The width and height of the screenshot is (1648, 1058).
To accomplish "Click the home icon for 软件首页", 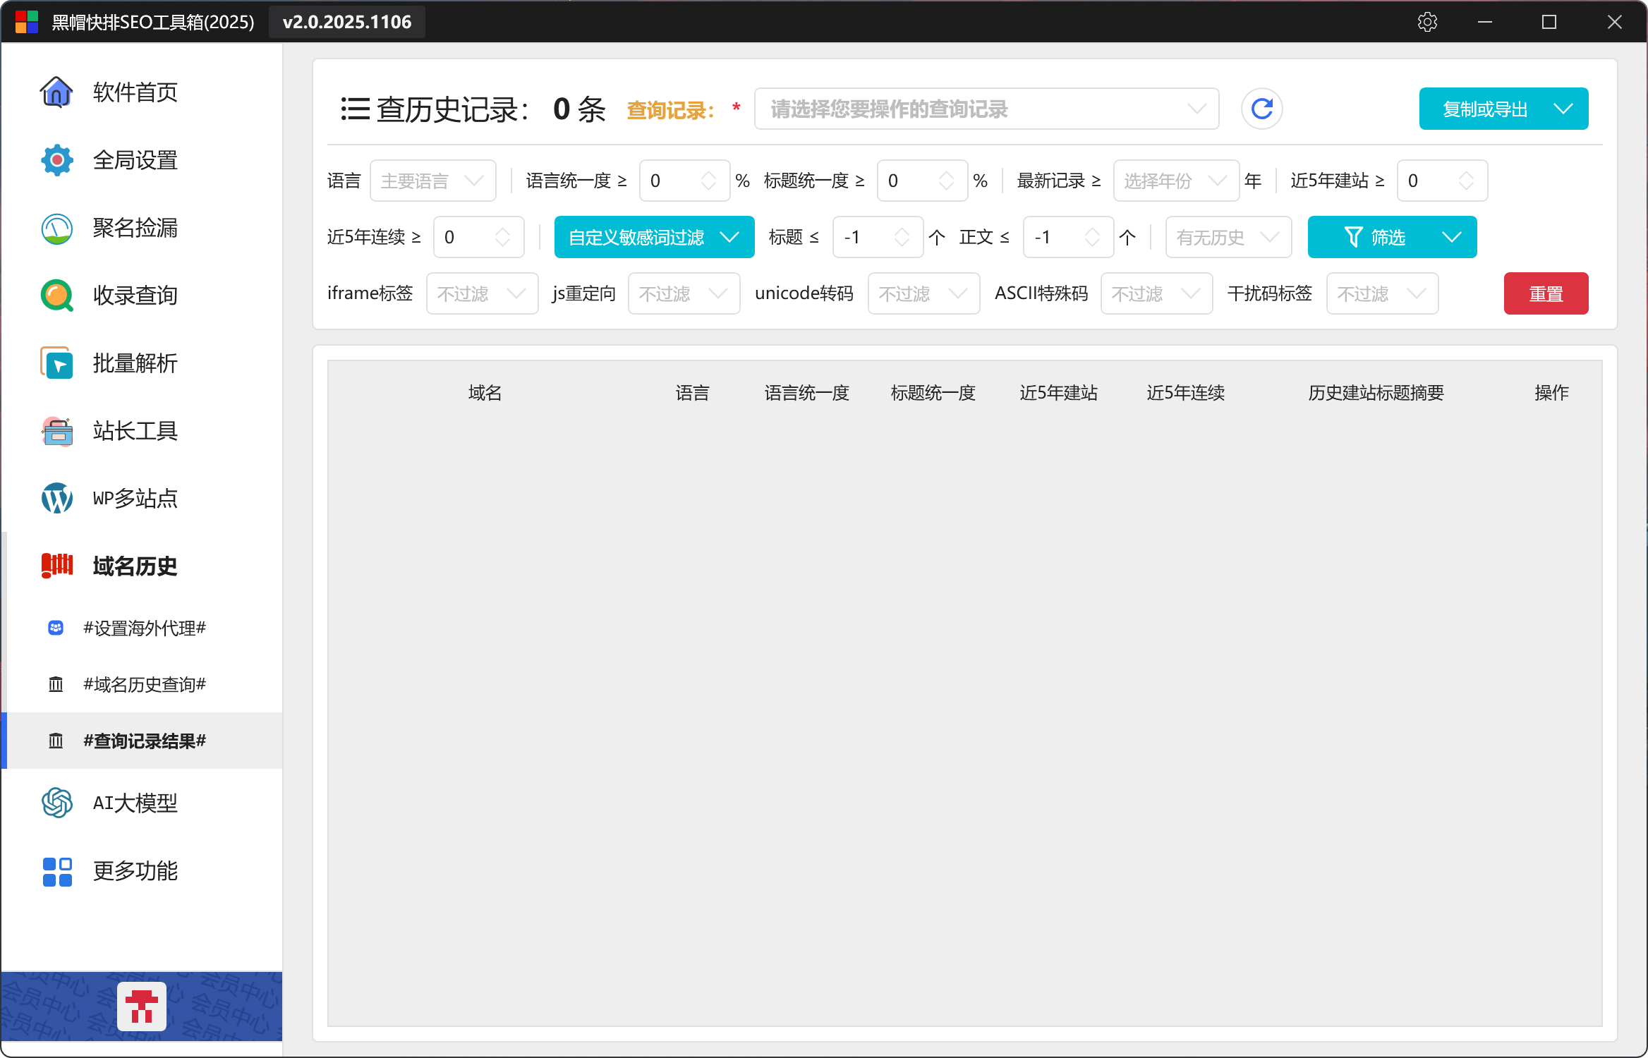I will pyautogui.click(x=56, y=92).
